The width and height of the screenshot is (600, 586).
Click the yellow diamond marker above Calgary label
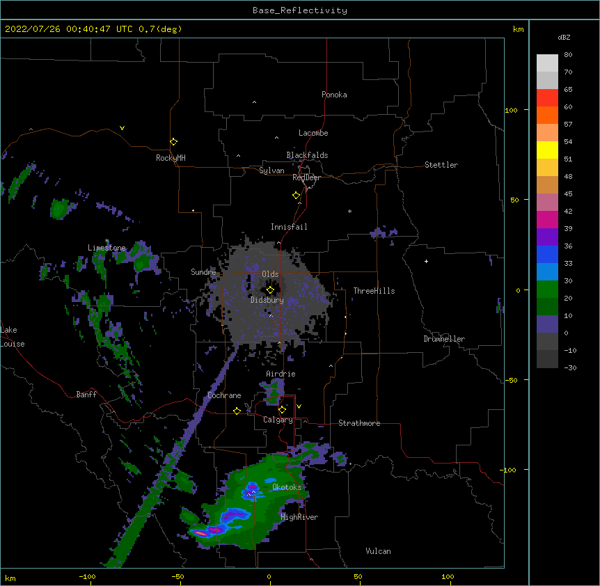point(282,410)
